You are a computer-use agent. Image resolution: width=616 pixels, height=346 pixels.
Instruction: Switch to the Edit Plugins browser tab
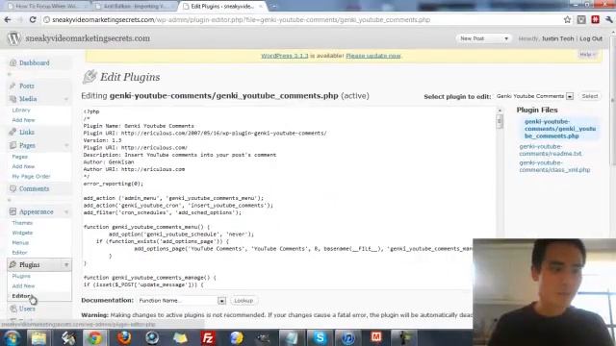[222, 7]
